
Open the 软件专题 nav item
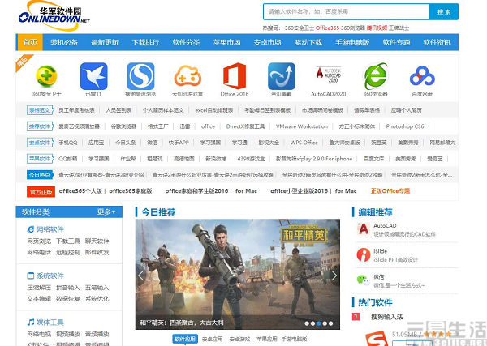click(396, 42)
